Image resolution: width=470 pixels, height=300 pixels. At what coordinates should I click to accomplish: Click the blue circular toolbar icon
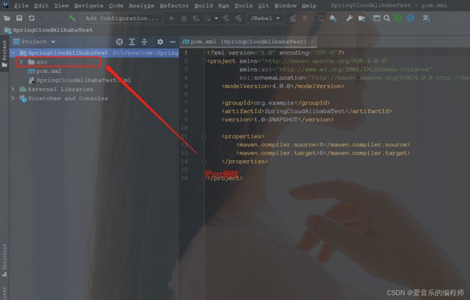[411, 18]
